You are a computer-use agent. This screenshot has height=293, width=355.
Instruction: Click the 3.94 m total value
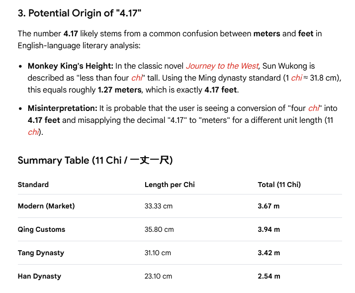[269, 229]
